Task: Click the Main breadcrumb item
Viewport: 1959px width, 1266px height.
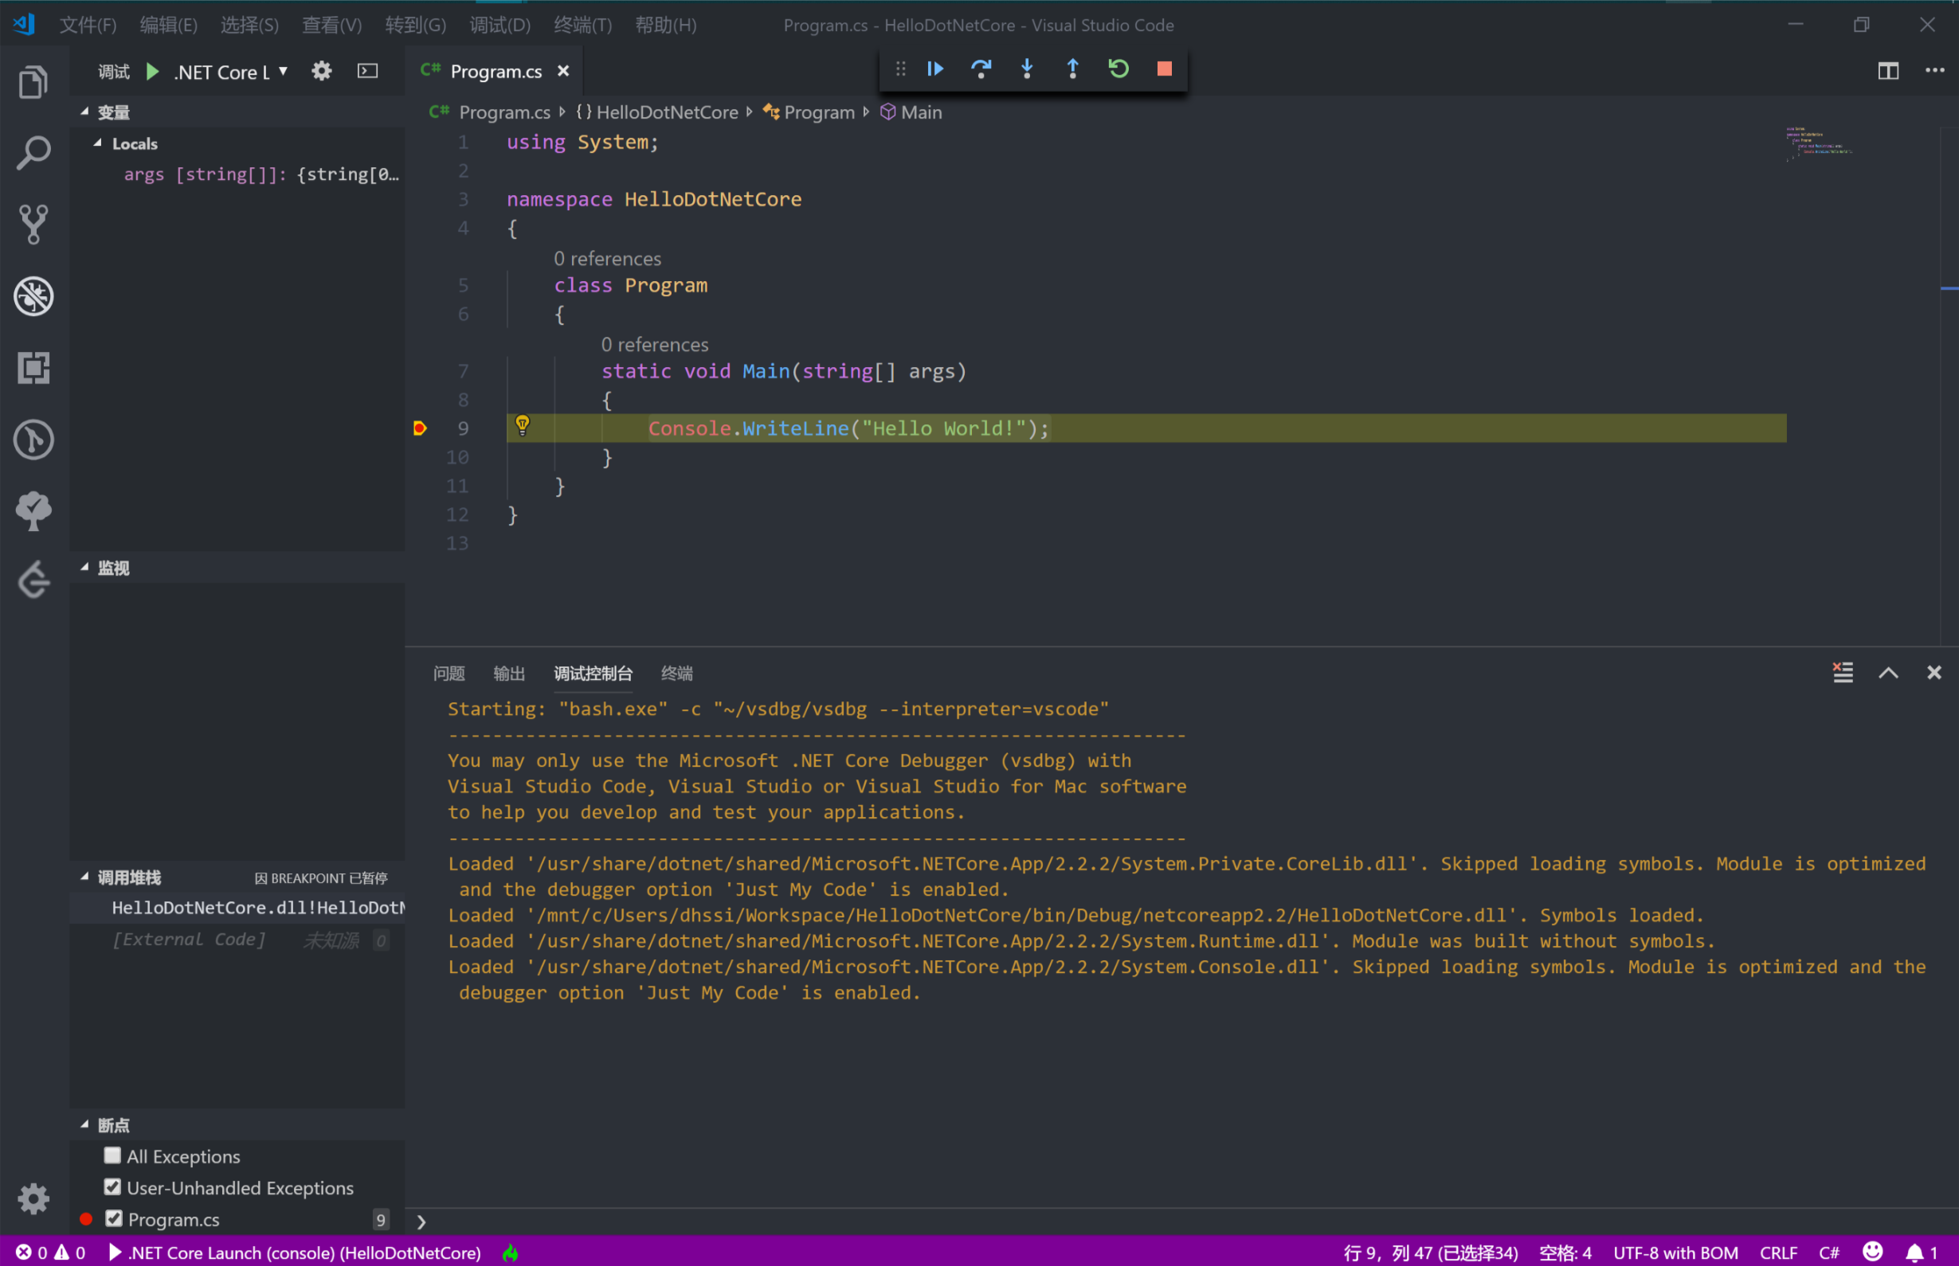Action: click(x=920, y=111)
